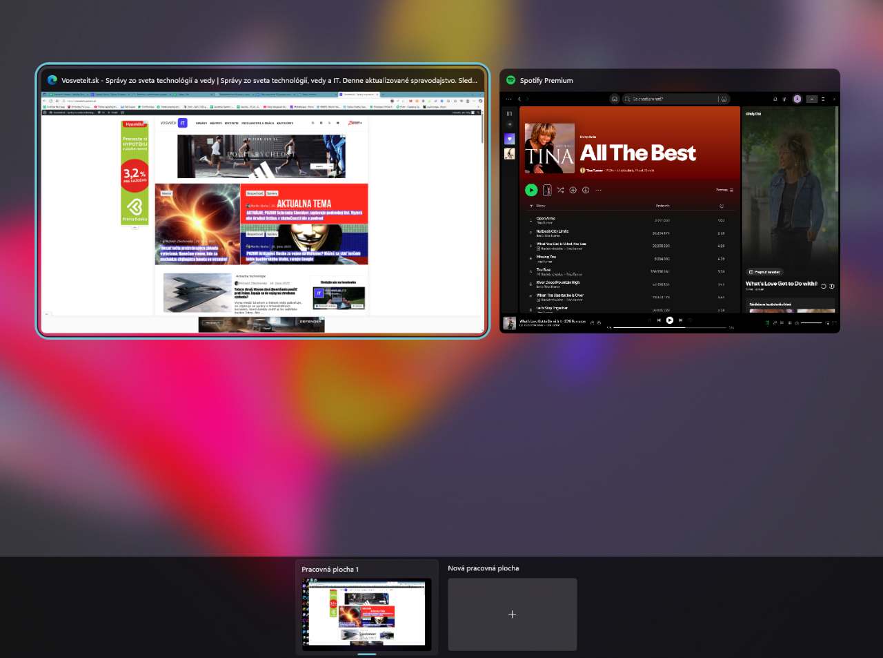Click the play/pause button in Spotify's player bar
The image size is (883, 658).
pyautogui.click(x=670, y=320)
